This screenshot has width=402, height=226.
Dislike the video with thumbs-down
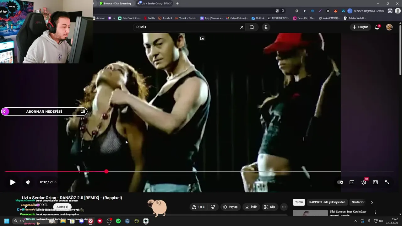coord(213,207)
